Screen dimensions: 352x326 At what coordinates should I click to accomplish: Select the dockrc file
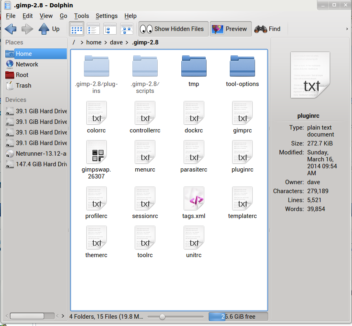click(x=194, y=117)
